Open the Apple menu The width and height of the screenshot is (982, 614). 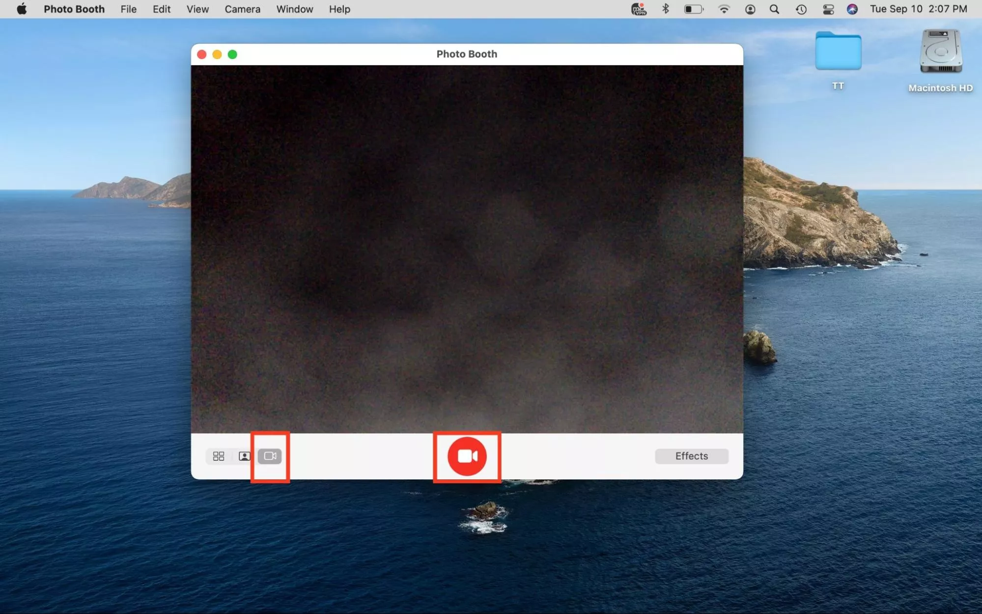(22, 9)
